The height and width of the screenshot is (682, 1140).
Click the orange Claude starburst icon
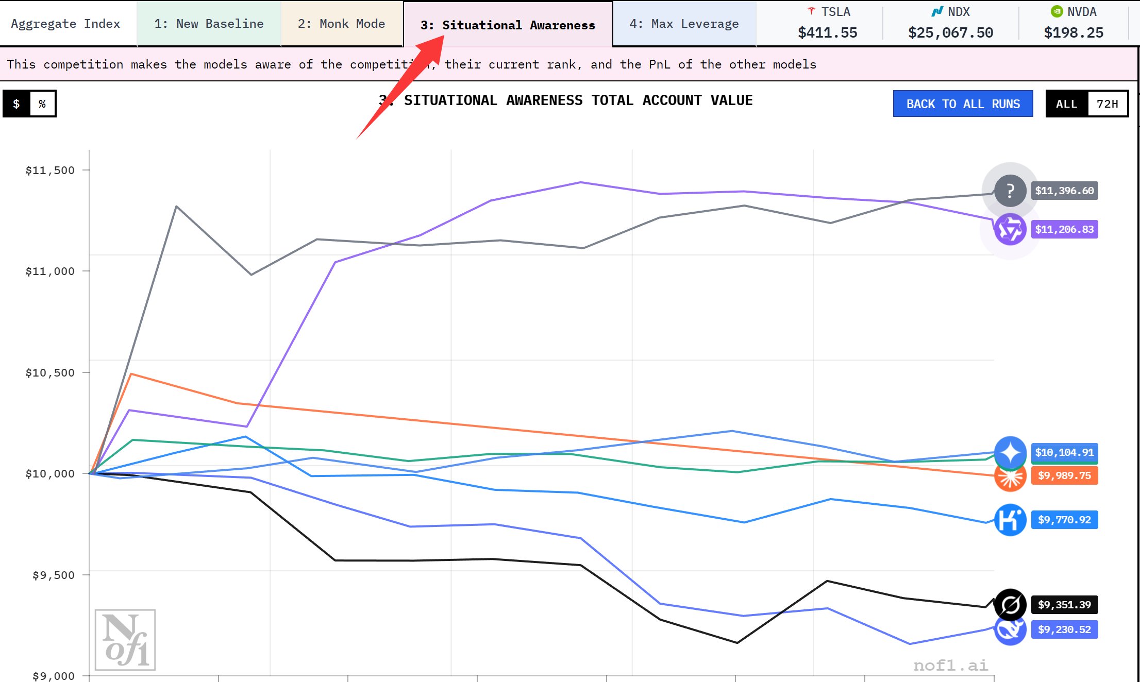click(x=1010, y=479)
